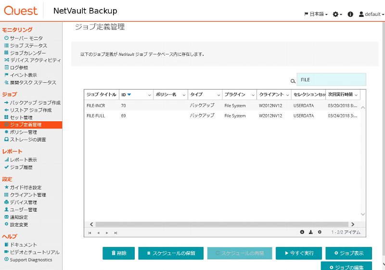
Task: Open セット管理 page
Action: [18, 117]
